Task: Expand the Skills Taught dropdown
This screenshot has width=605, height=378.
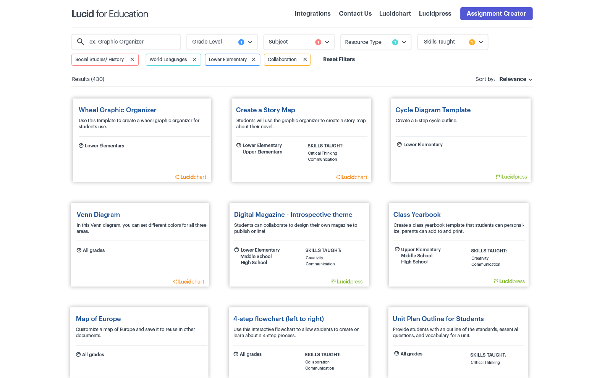Action: pos(481,42)
